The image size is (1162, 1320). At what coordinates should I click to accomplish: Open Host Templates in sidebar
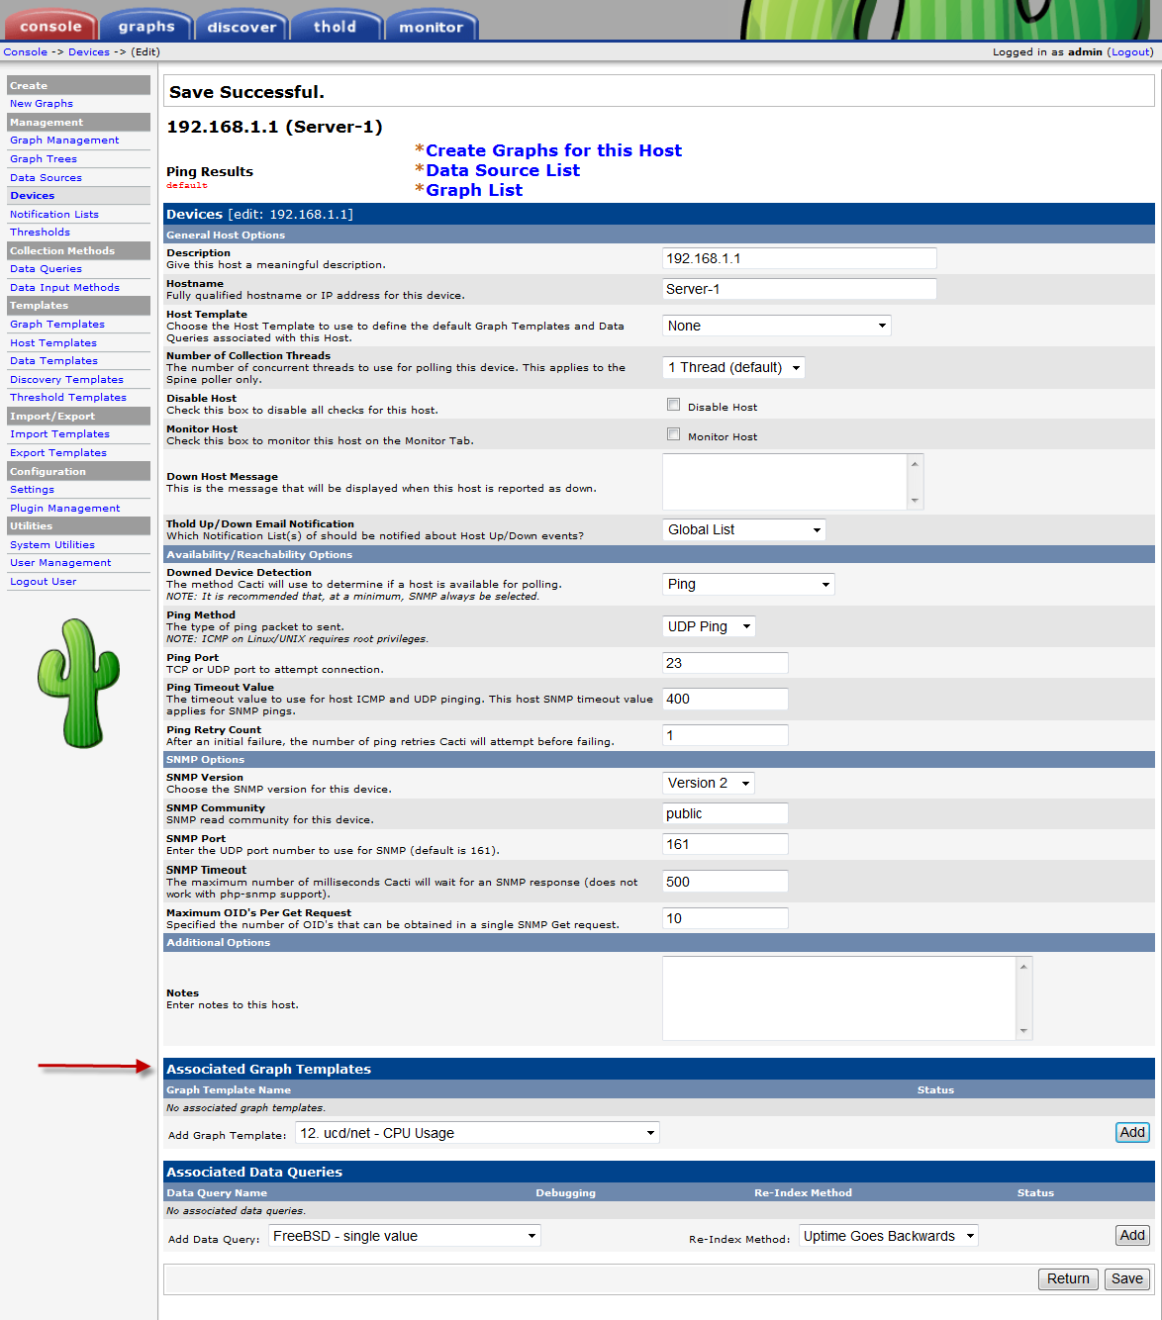pos(53,343)
